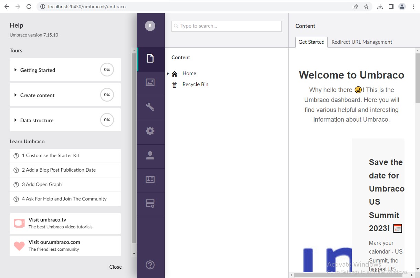This screenshot has height=278, width=420.
Task: Open '4 Ask For Help and Join The Community'
Action: click(x=65, y=199)
